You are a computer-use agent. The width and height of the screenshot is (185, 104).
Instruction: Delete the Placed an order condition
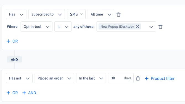[138, 78]
